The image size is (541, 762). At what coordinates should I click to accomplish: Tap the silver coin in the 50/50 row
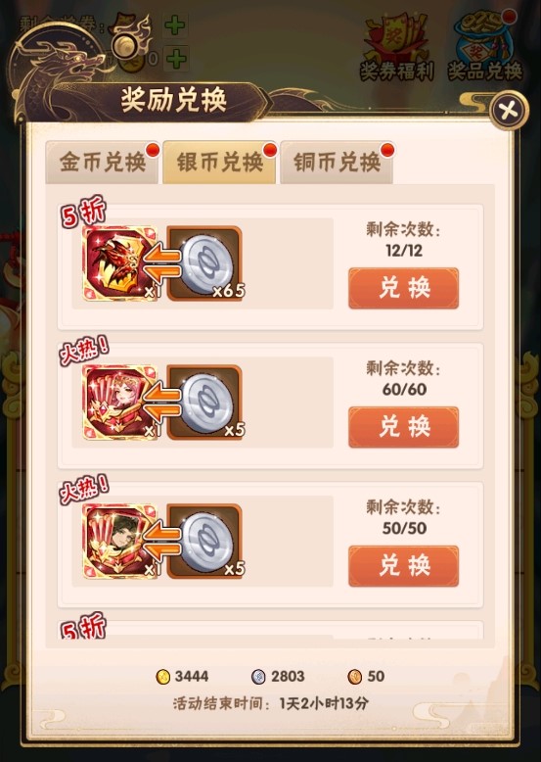pyautogui.click(x=204, y=542)
